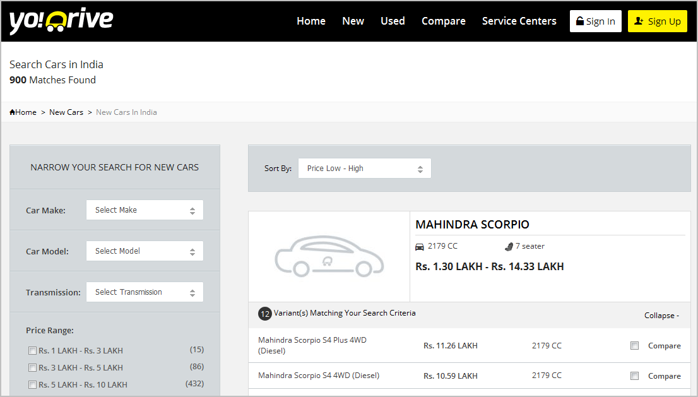Click the Narrow Your Search For New Cars heading
This screenshot has width=698, height=397.
click(x=115, y=167)
